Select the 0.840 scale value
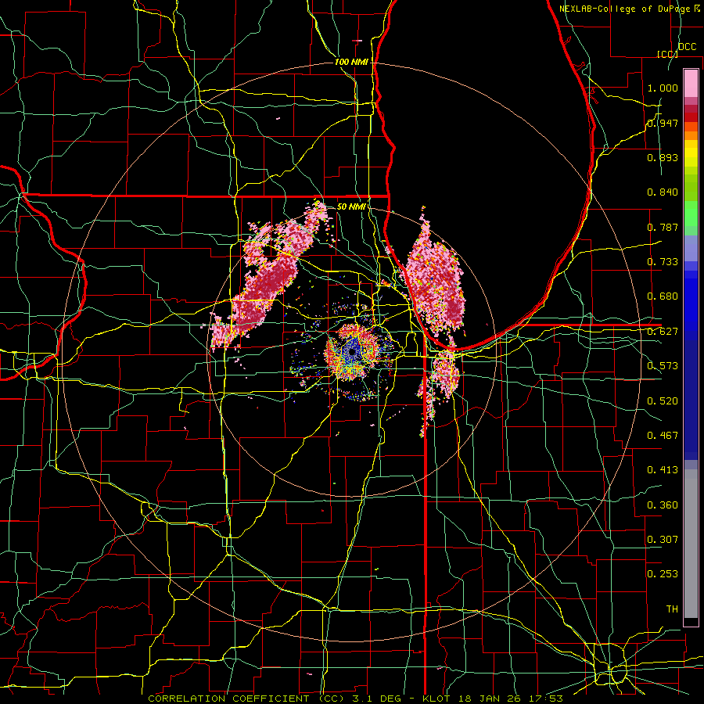704x704 pixels. [663, 192]
